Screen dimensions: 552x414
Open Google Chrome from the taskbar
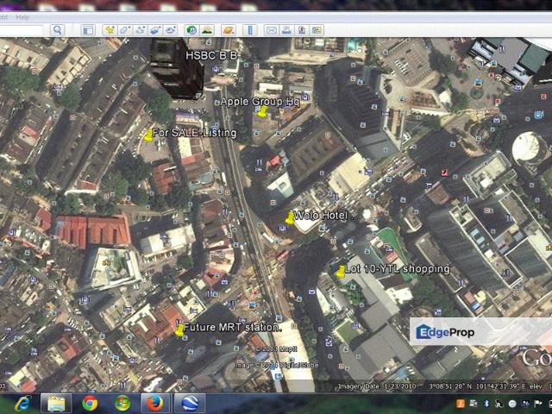(x=90, y=403)
